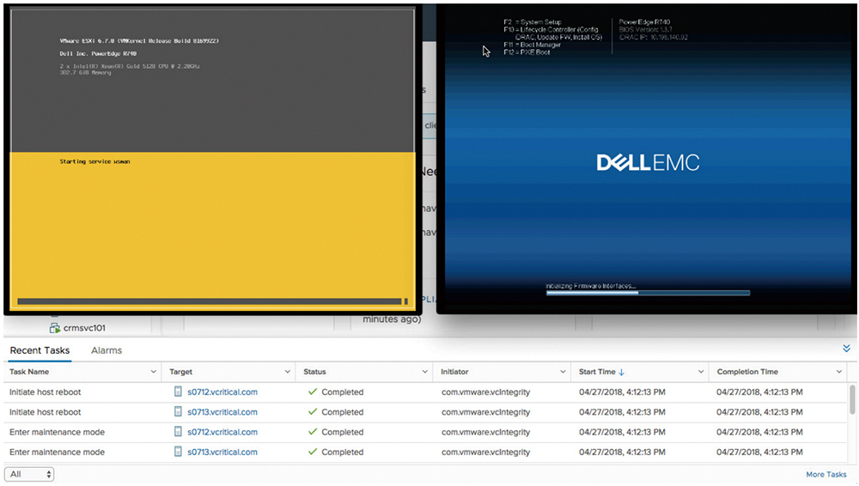Open s0713.vcritical.com link in second reboot row
The width and height of the screenshot is (859, 486).
tap(222, 412)
